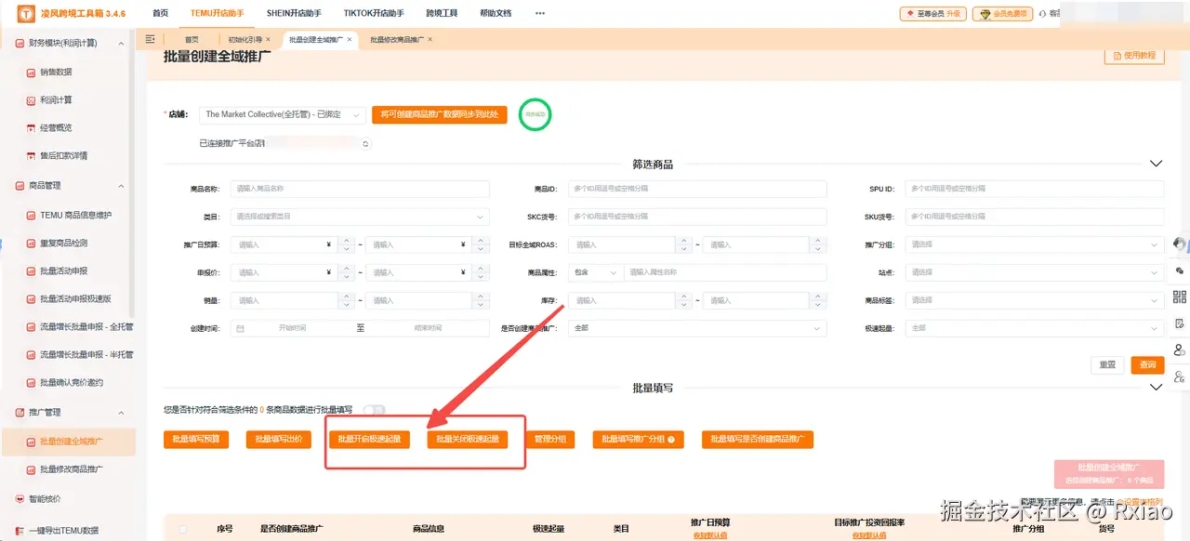This screenshot has height=541, width=1190.
Task: Click the 会员免费领 gift button
Action: 1002,14
